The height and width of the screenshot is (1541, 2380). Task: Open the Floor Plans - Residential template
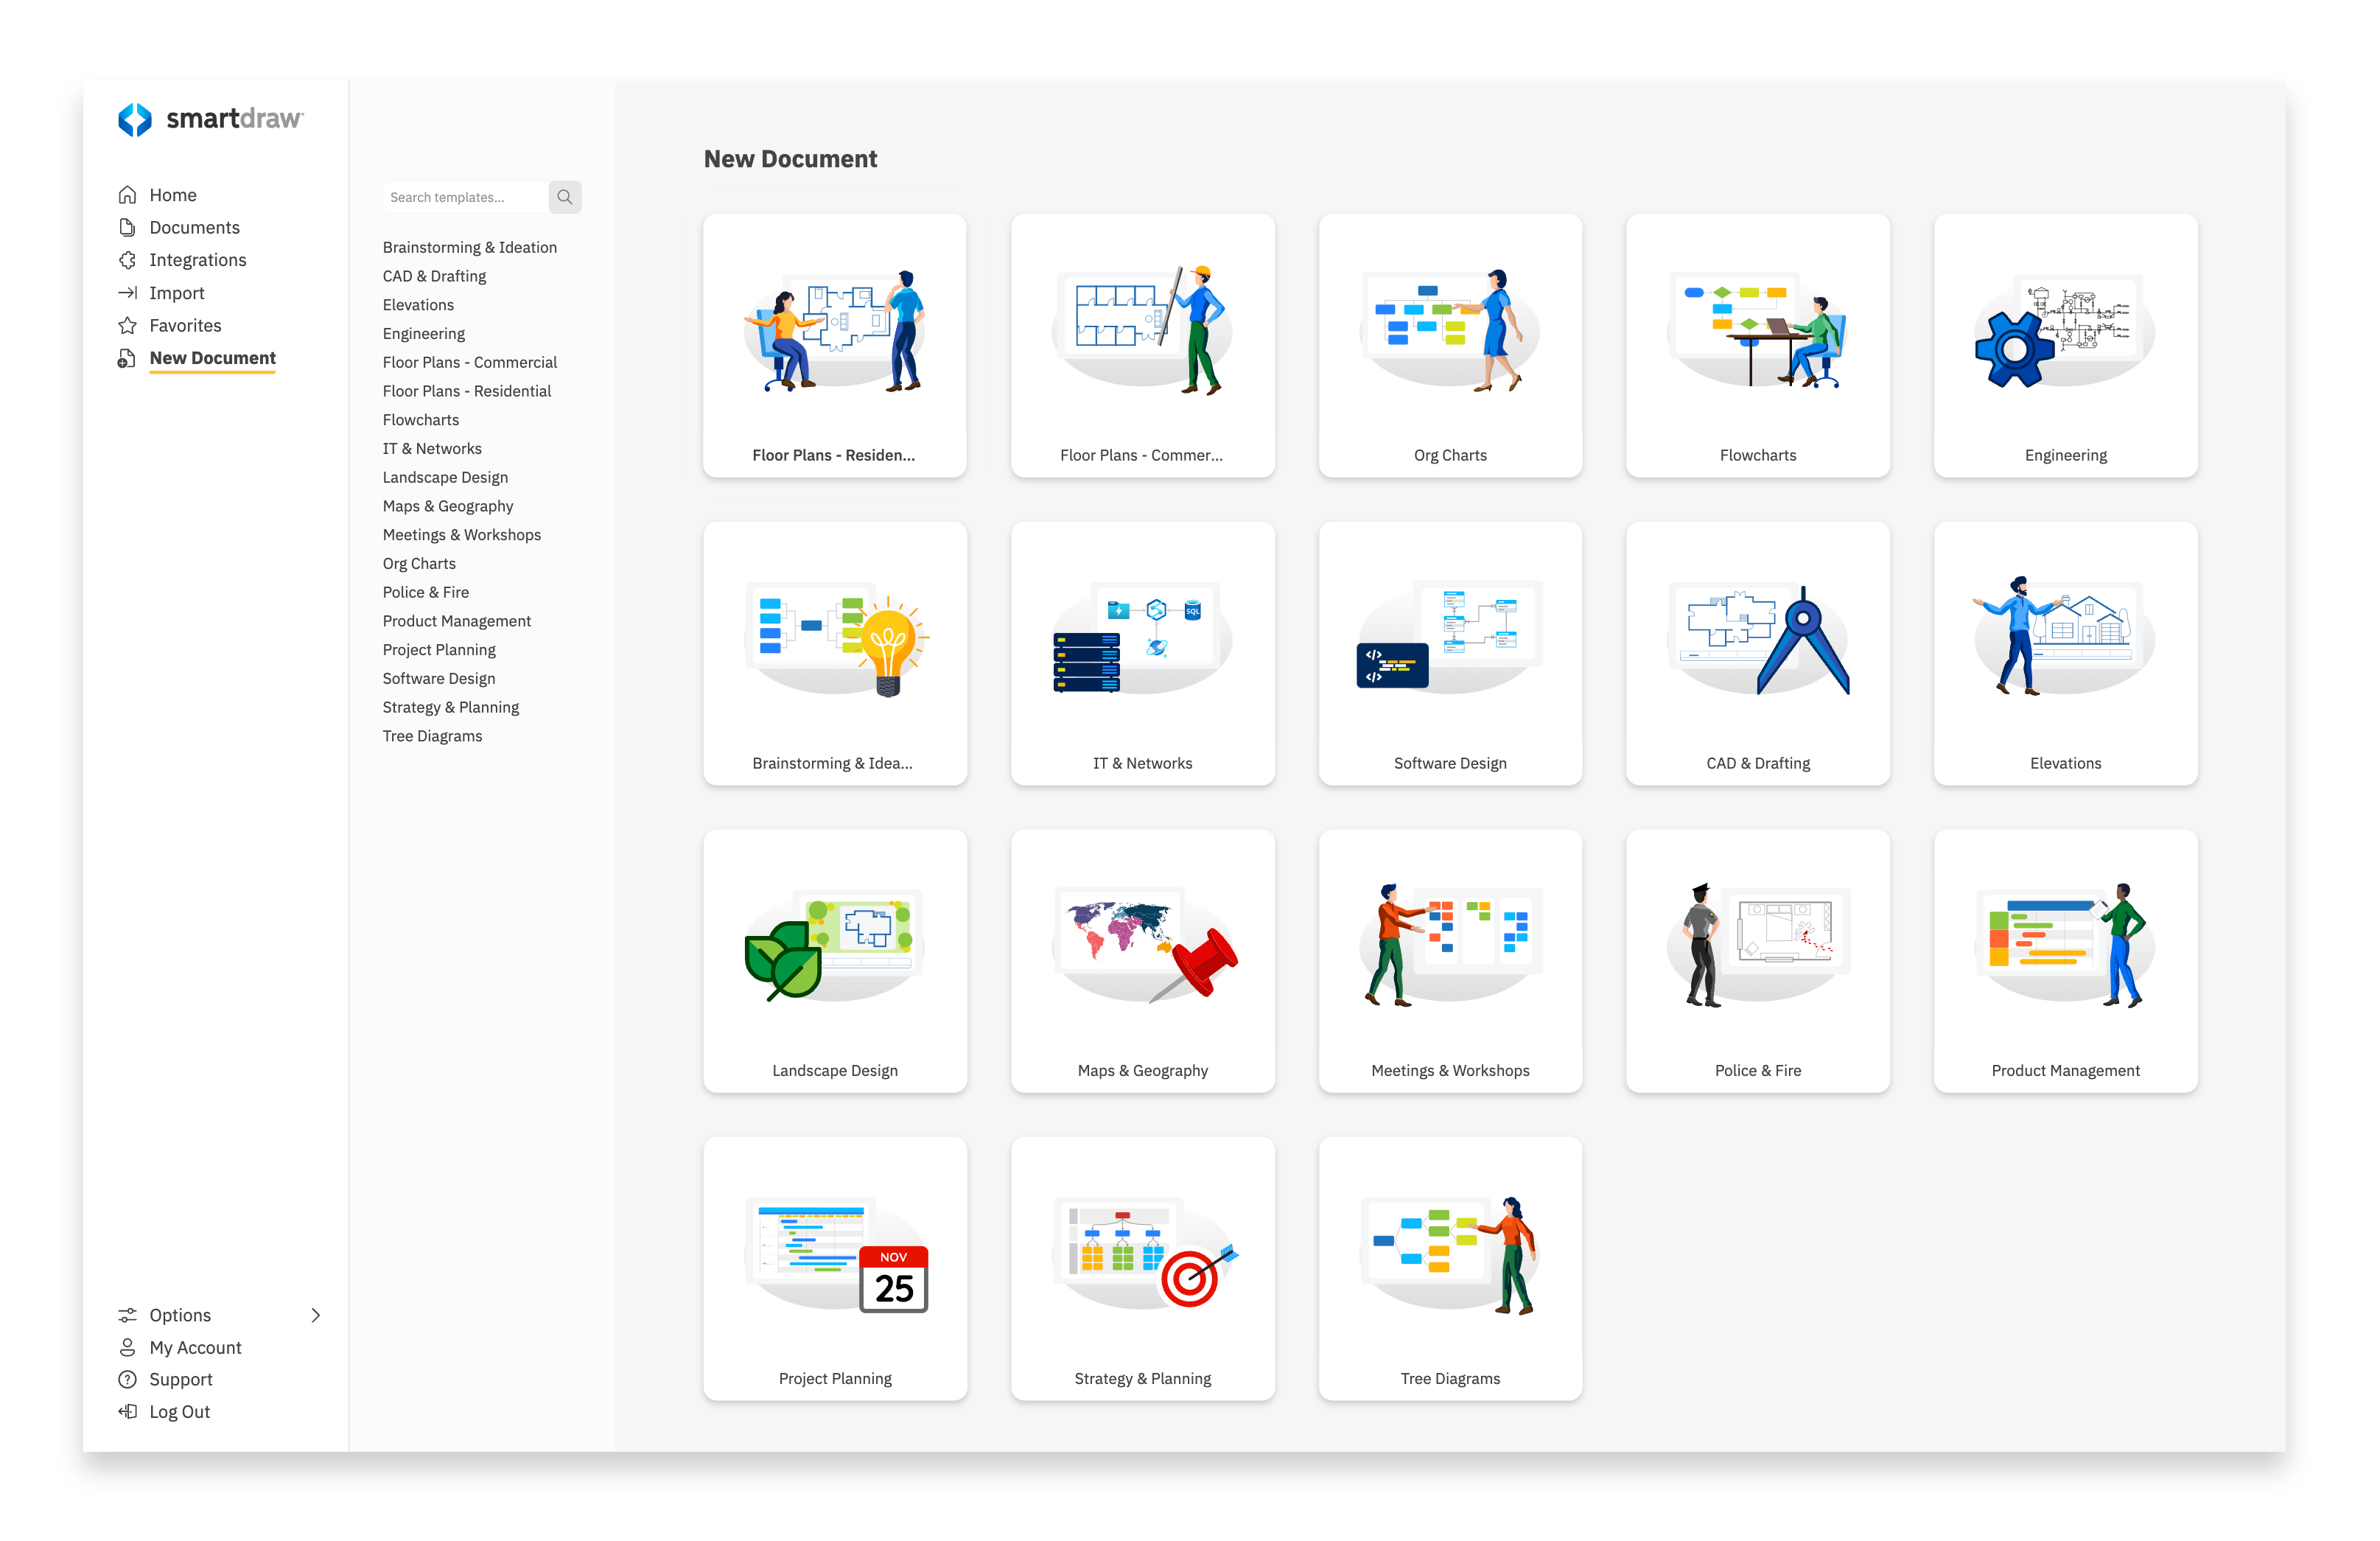[835, 346]
